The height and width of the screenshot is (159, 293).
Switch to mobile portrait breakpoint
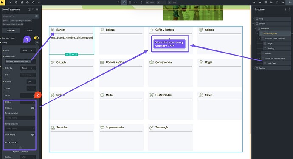click(x=141, y=3)
